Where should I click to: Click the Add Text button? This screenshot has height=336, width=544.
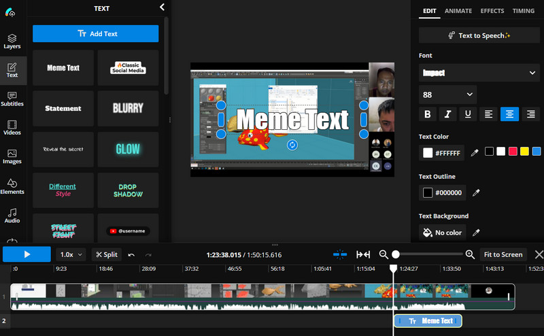pyautogui.click(x=96, y=33)
